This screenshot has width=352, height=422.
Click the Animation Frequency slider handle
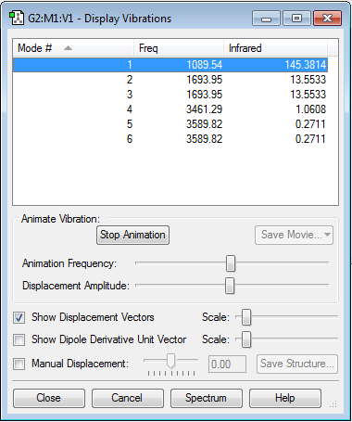coord(231,263)
